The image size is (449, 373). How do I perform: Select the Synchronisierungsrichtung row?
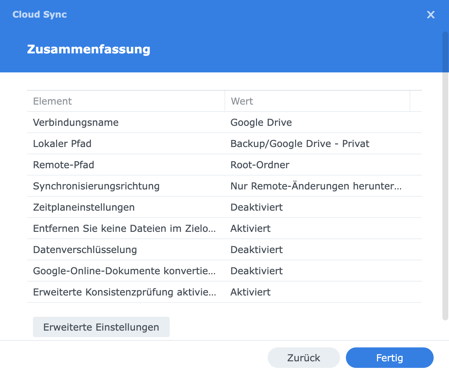(96, 186)
